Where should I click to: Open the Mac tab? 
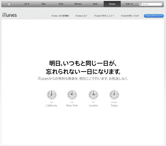tap(44, 4)
